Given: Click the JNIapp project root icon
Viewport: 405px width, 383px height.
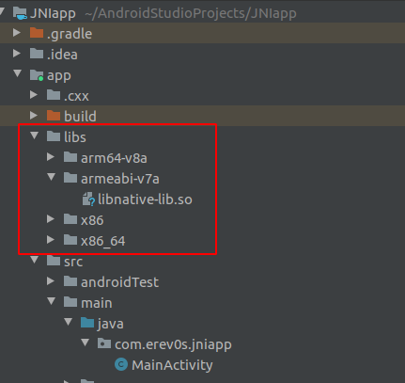Looking at the screenshot, I should pyautogui.click(x=20, y=13).
